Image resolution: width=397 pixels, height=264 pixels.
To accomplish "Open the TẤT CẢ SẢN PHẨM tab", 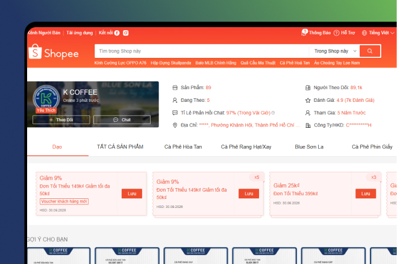I will pyautogui.click(x=120, y=146).
